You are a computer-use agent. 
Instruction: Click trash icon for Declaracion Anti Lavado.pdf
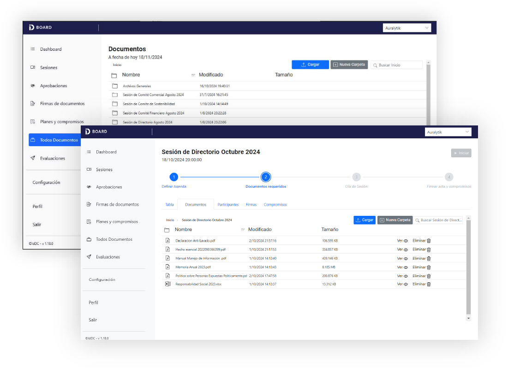pyautogui.click(x=429, y=241)
